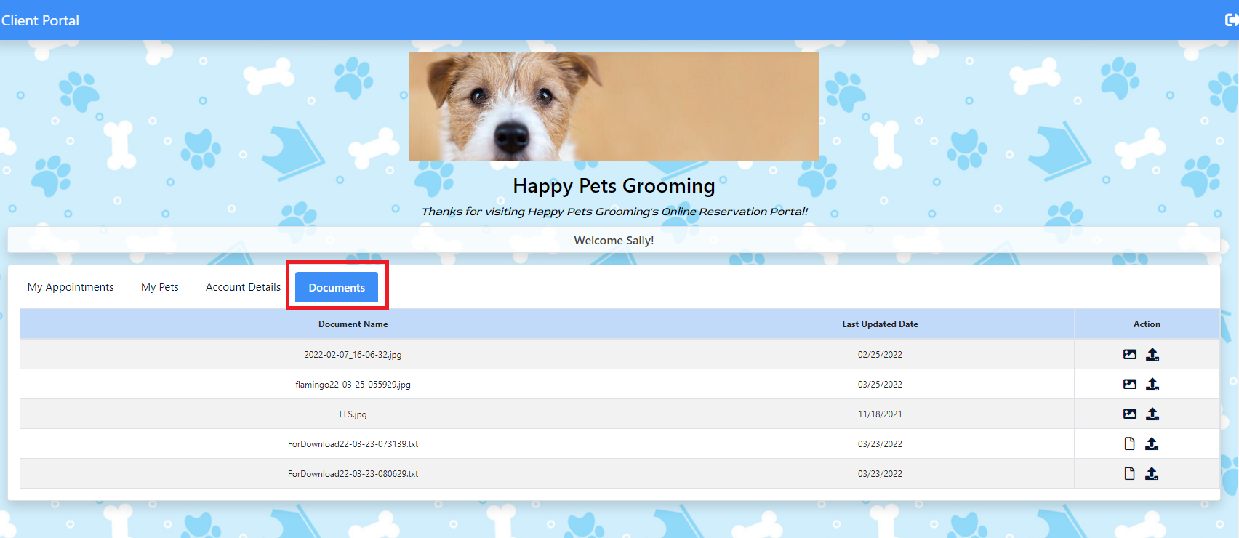Click the upload icon for 2022-02-07_16-06-32.jpg
The image size is (1239, 538).
[x=1152, y=354]
